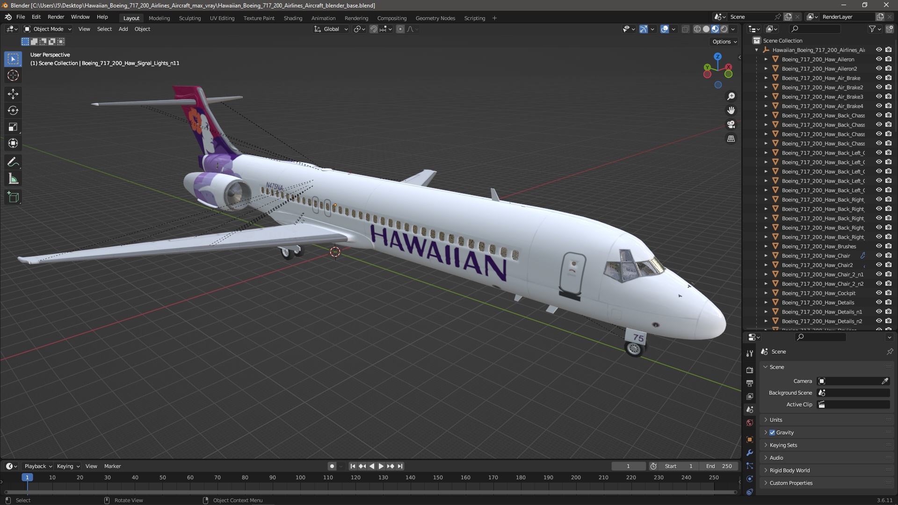
Task: Switch to the Shading workspace tab
Action: point(293,18)
